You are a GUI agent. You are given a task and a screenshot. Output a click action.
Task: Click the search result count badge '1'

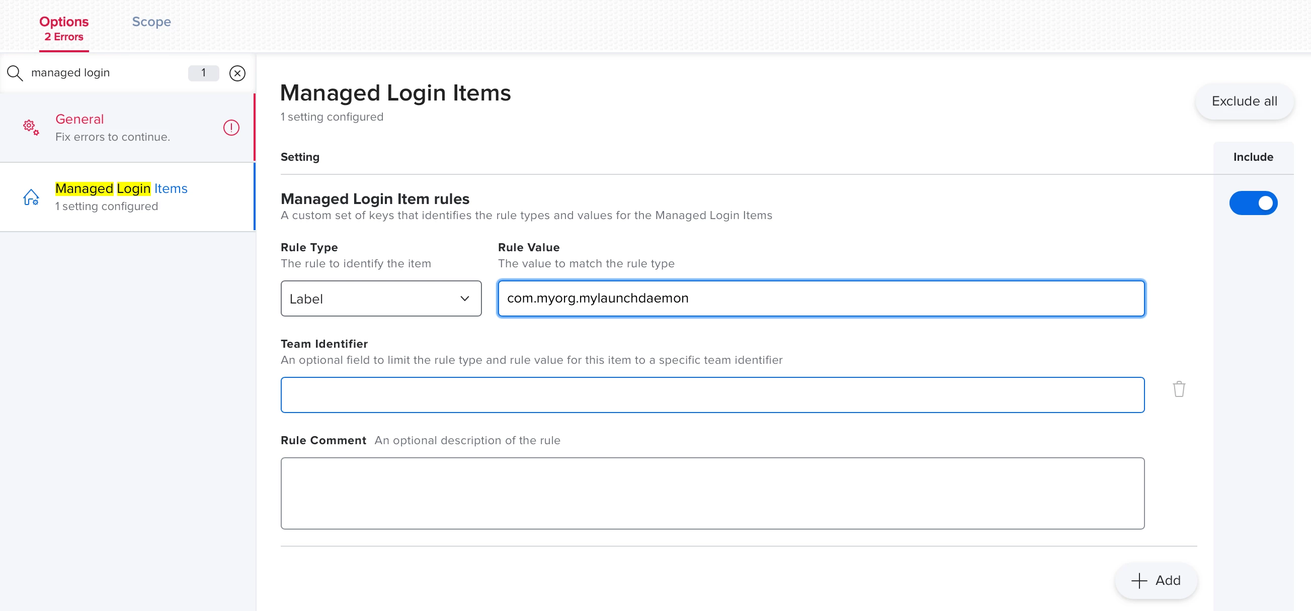(204, 73)
